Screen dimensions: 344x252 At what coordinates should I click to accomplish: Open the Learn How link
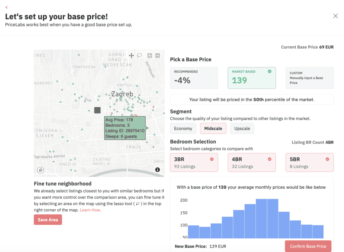tap(90, 210)
